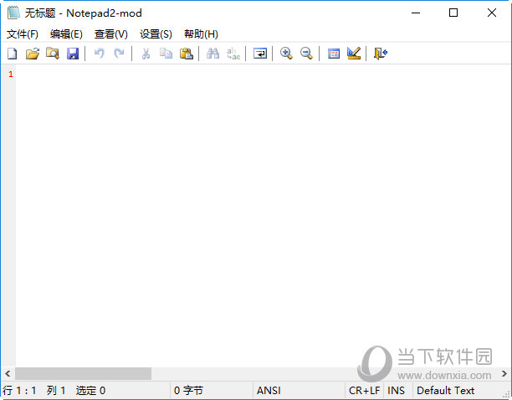The image size is (512, 400).
Task: Click the 行 1 : 1 position indicator
Action: pos(19,390)
